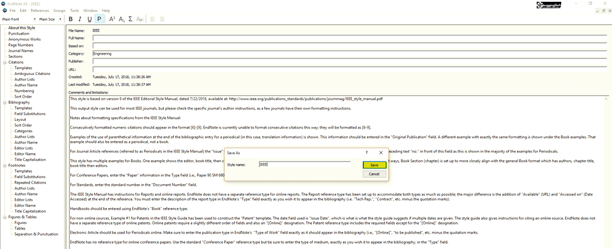
Task: Click the align left toolbar icon
Action: [x=152, y=18]
